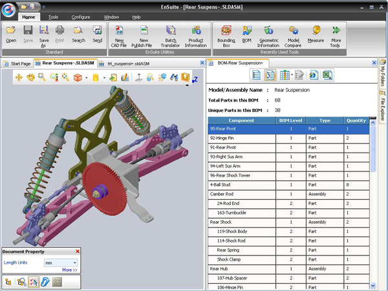Viewport: 388px width, 291px height.
Task: Open the My Folders side panel
Action: coord(383,73)
